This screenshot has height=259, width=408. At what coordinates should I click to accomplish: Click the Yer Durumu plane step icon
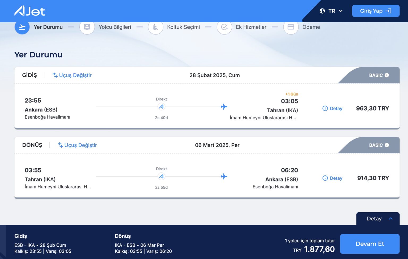pyautogui.click(x=22, y=27)
